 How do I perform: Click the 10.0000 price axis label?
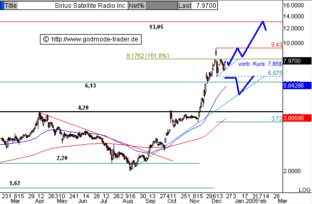[x=294, y=43]
